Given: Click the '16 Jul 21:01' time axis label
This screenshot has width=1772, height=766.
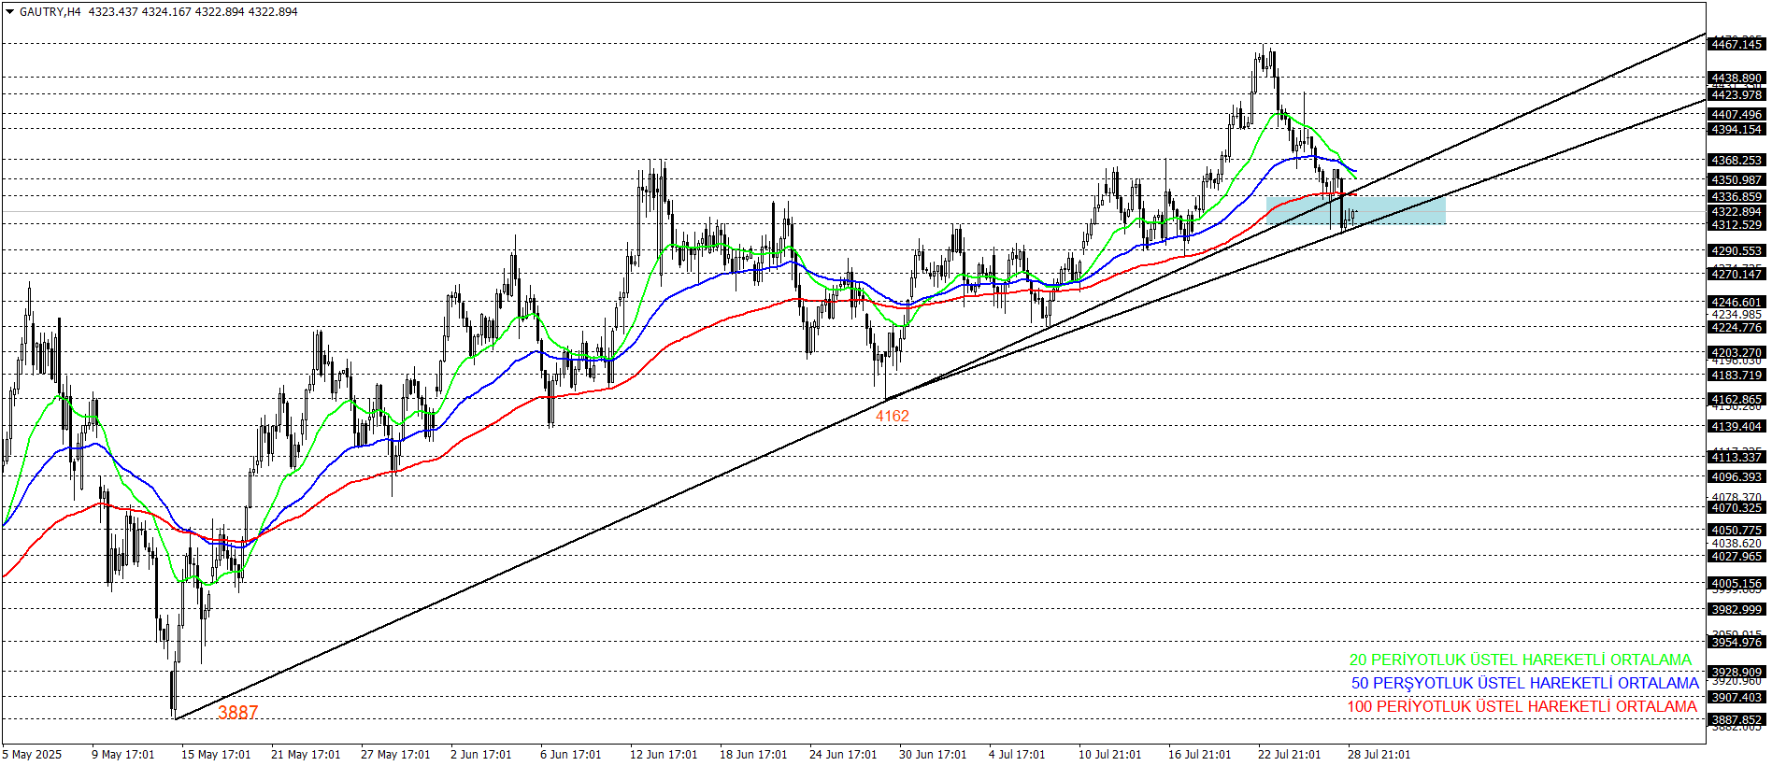Looking at the screenshot, I should (1200, 755).
